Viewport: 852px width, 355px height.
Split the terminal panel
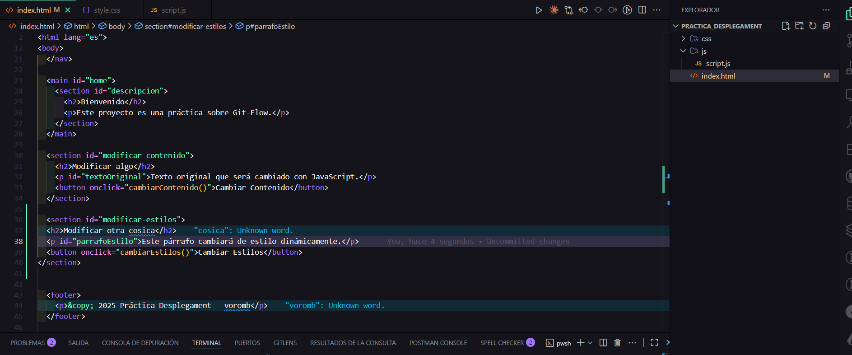tap(603, 343)
